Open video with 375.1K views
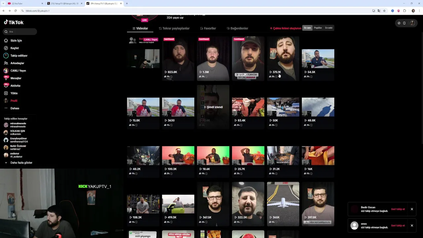 (x=283, y=59)
